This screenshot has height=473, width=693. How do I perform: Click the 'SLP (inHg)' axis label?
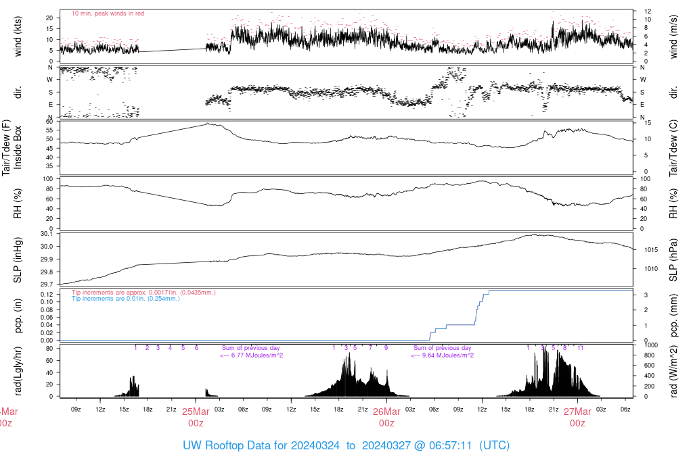[18, 260]
